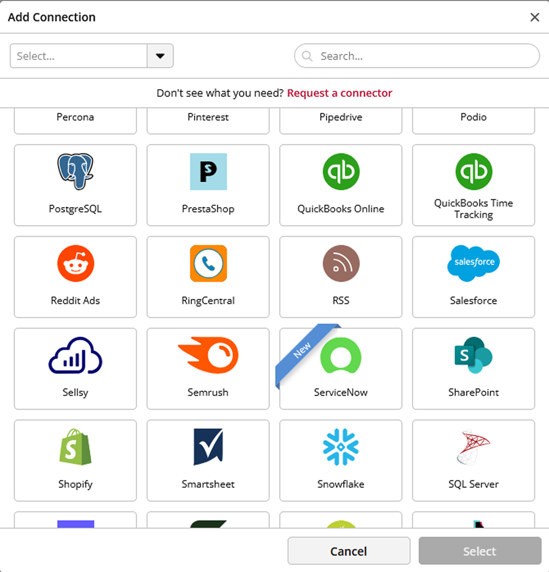549x572 pixels.
Task: Choose the Shopify bag icon
Action: (75, 447)
